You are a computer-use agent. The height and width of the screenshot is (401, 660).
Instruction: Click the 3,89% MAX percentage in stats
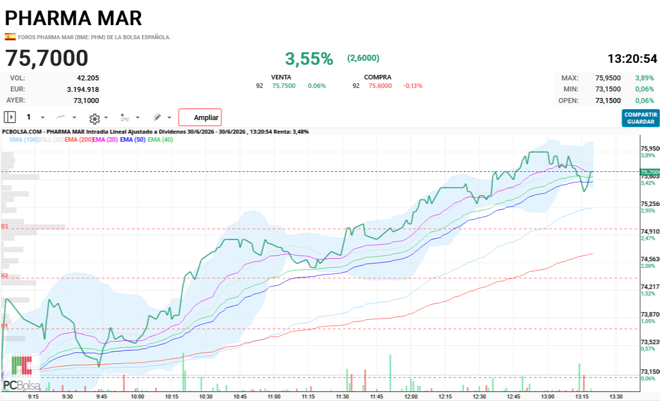[x=644, y=78]
